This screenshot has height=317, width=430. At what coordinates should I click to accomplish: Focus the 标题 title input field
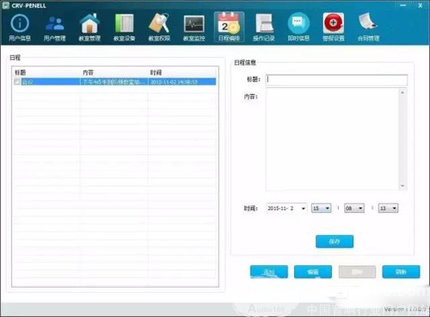(x=336, y=80)
